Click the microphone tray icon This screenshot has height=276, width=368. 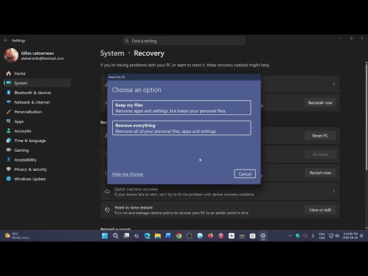313,236
